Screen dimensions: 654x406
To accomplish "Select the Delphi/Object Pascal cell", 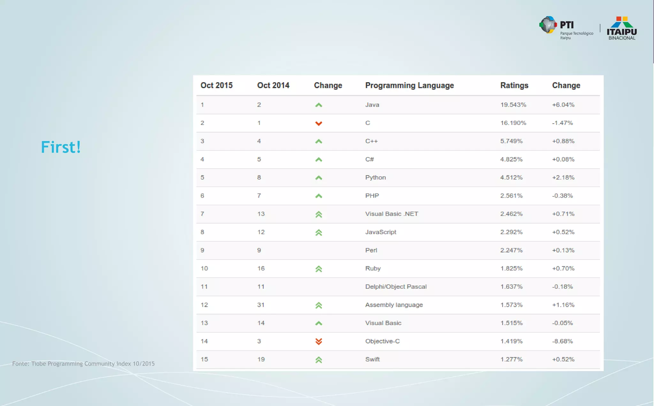I will [396, 286].
